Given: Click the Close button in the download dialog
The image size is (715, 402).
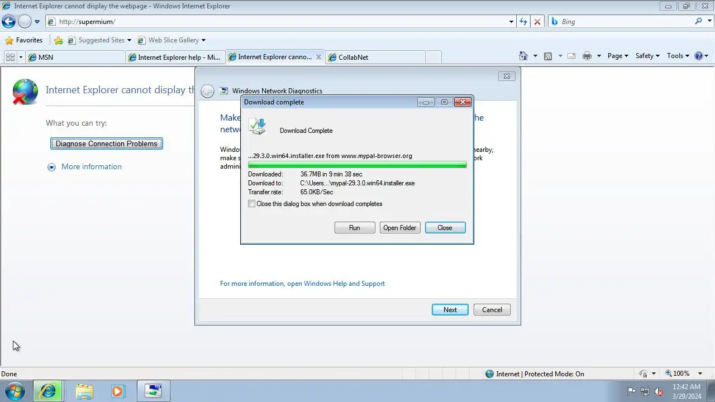Looking at the screenshot, I should tap(445, 228).
